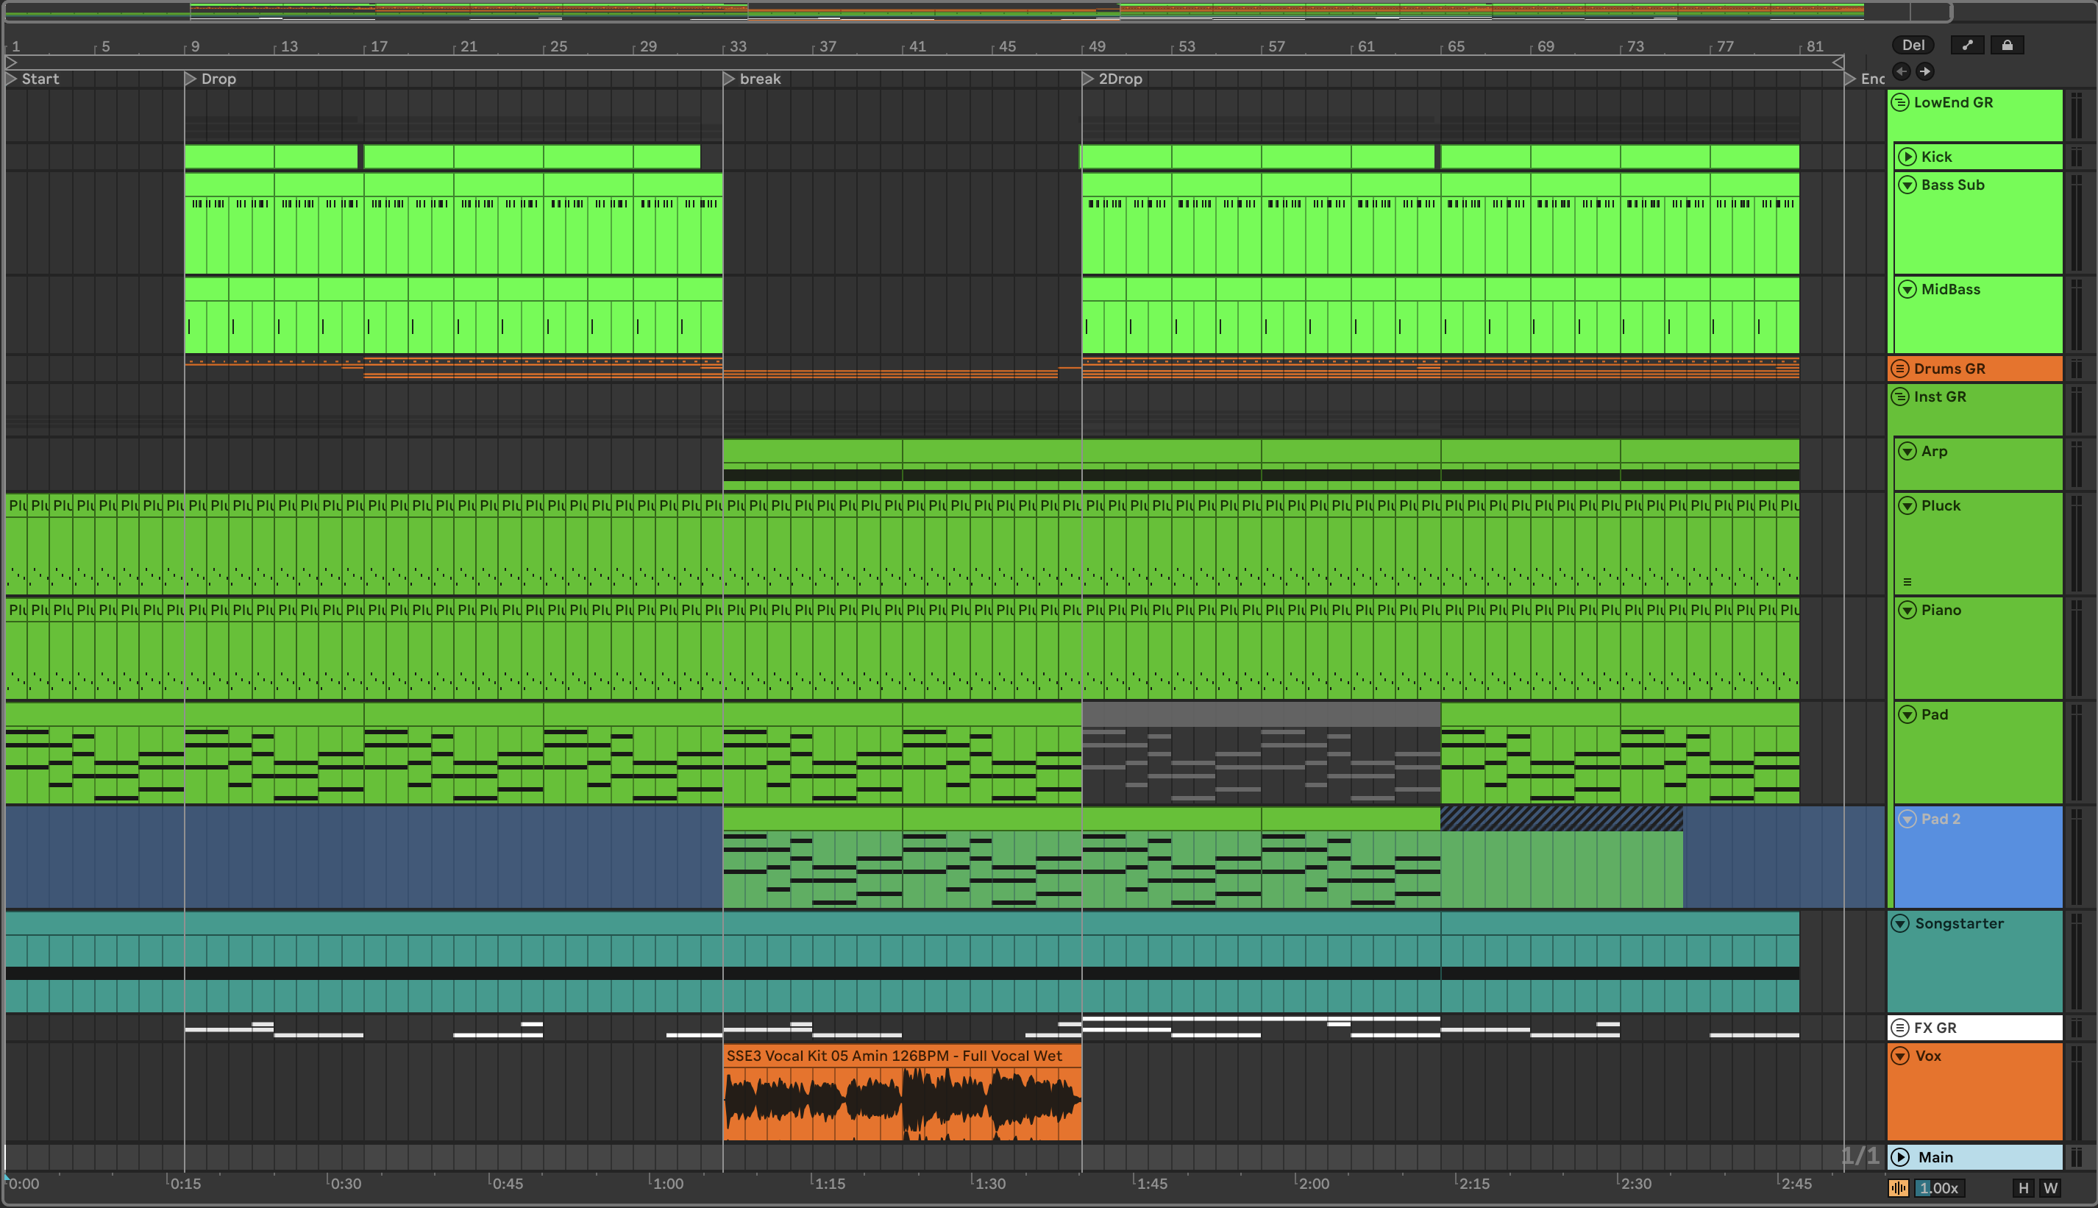
Task: Fold the LowEnd GR group track
Action: [1899, 102]
